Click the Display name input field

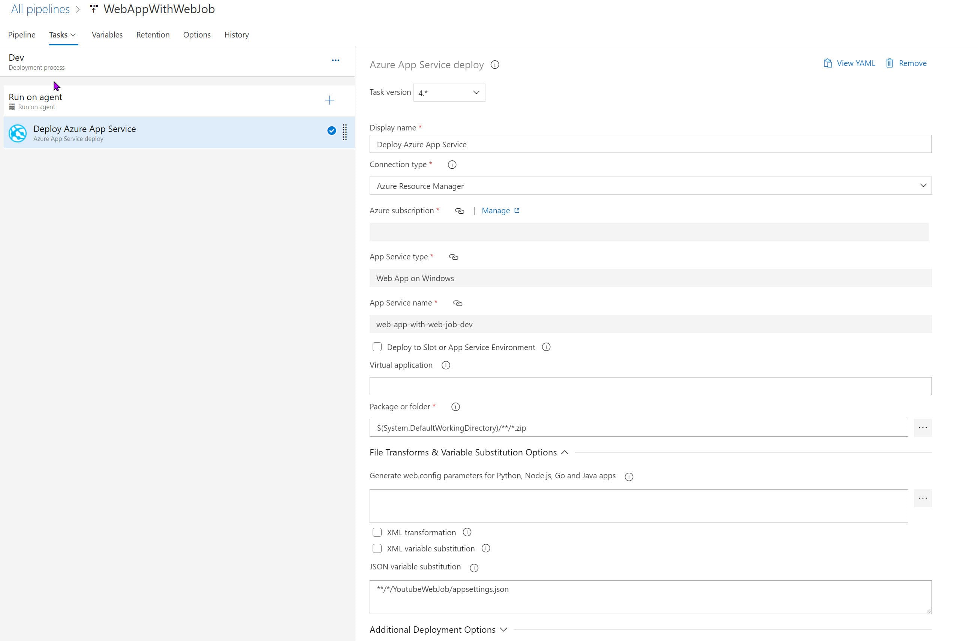point(650,144)
